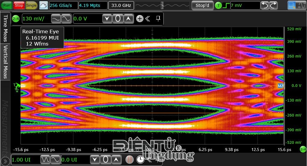
Task: Zero the vertical offset
Action: point(118,19)
